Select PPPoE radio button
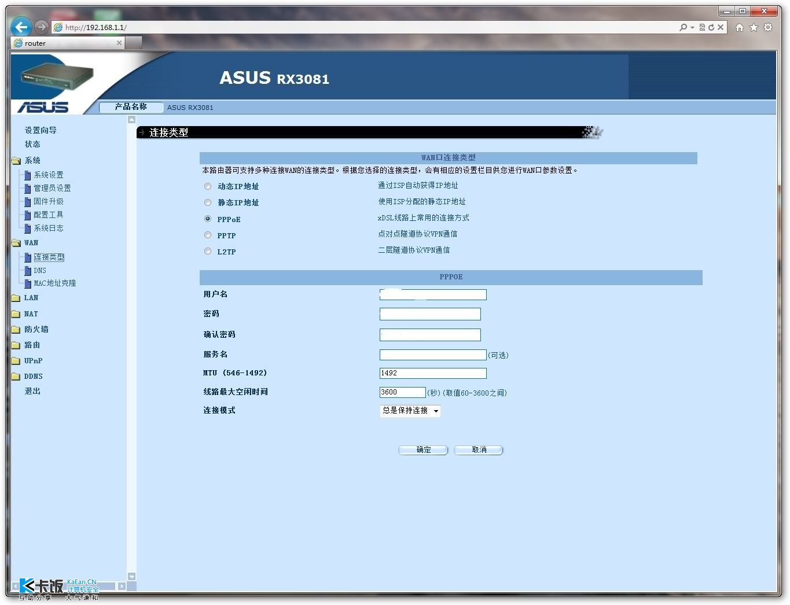 [x=208, y=219]
